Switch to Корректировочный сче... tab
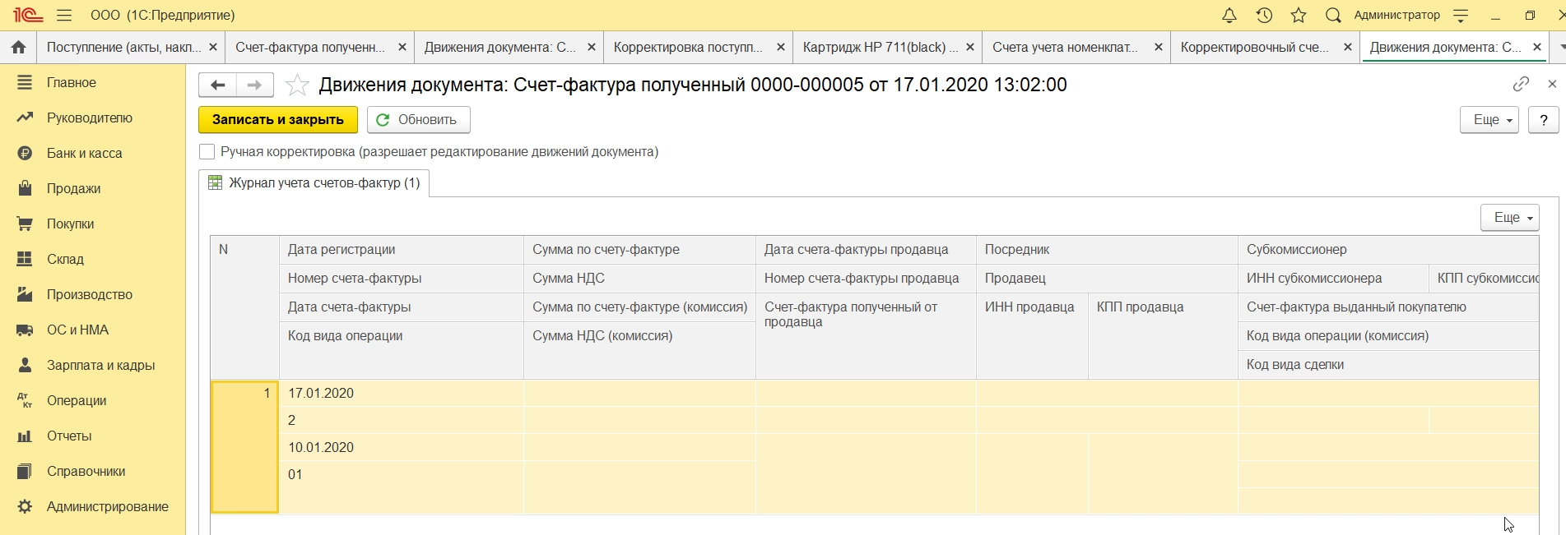 pos(1254,48)
